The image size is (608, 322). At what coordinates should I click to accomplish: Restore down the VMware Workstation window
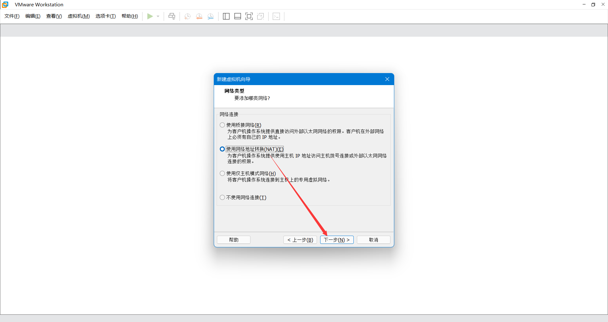[593, 4]
